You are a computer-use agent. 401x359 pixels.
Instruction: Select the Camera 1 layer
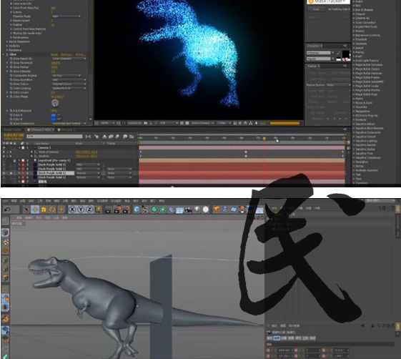pos(44,147)
